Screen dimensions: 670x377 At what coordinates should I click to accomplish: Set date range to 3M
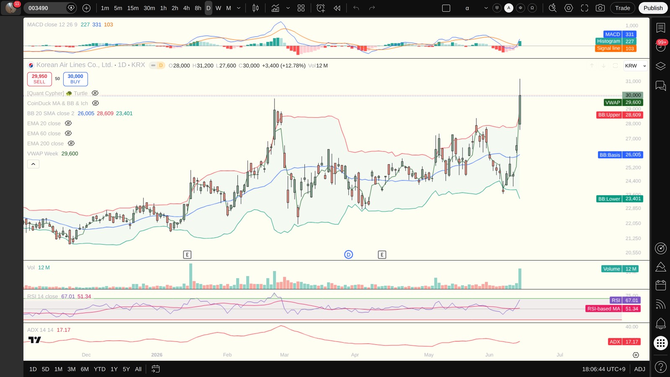tap(72, 369)
